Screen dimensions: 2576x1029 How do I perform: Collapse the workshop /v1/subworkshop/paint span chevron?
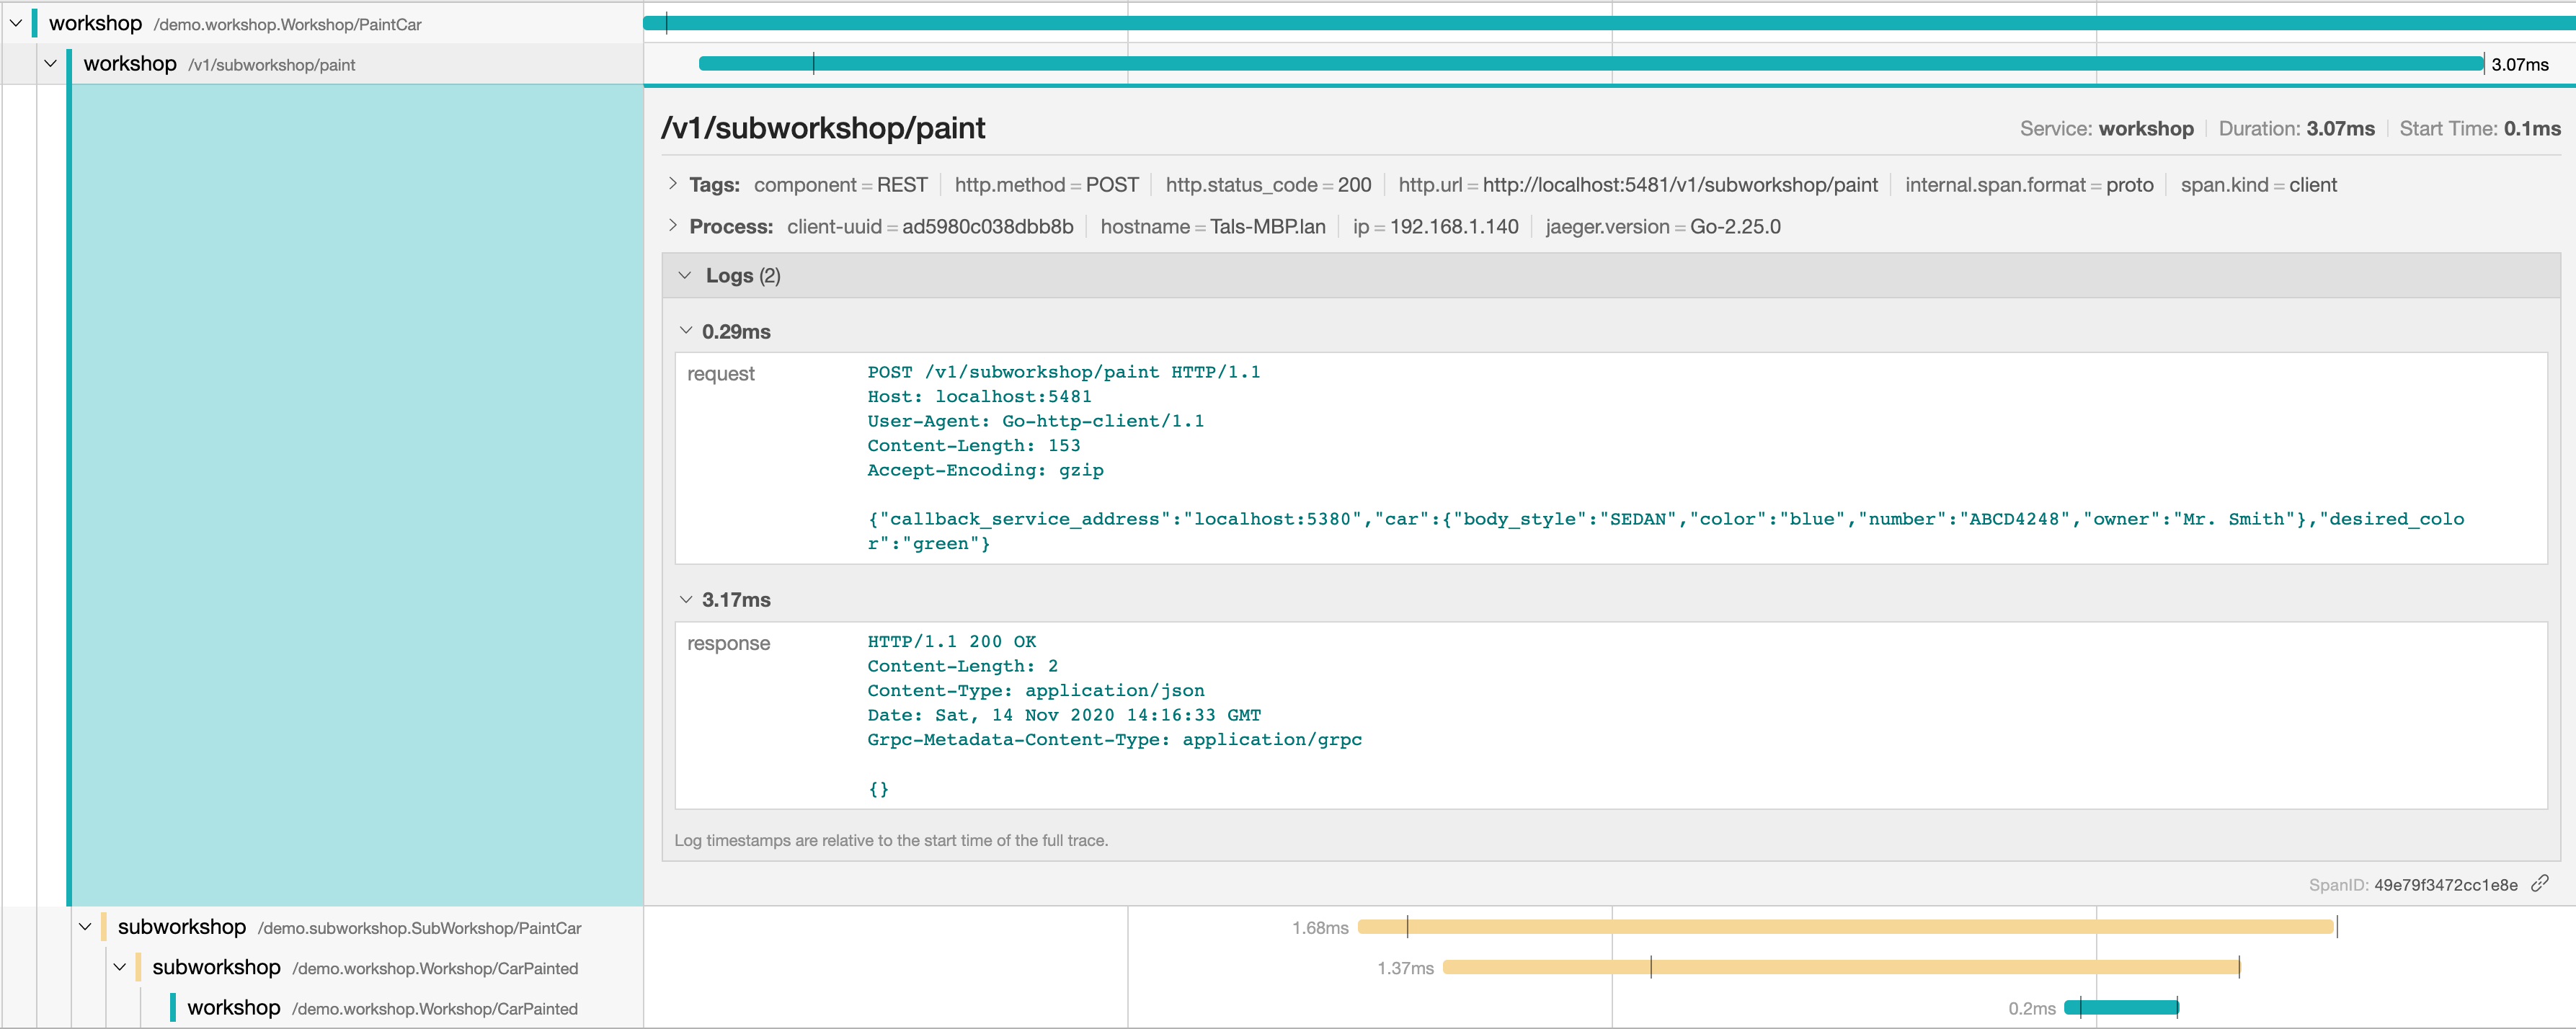50,64
